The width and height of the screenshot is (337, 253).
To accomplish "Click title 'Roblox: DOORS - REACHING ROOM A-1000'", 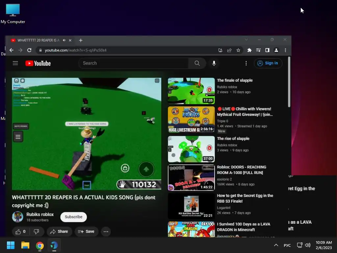I will pos(242,170).
